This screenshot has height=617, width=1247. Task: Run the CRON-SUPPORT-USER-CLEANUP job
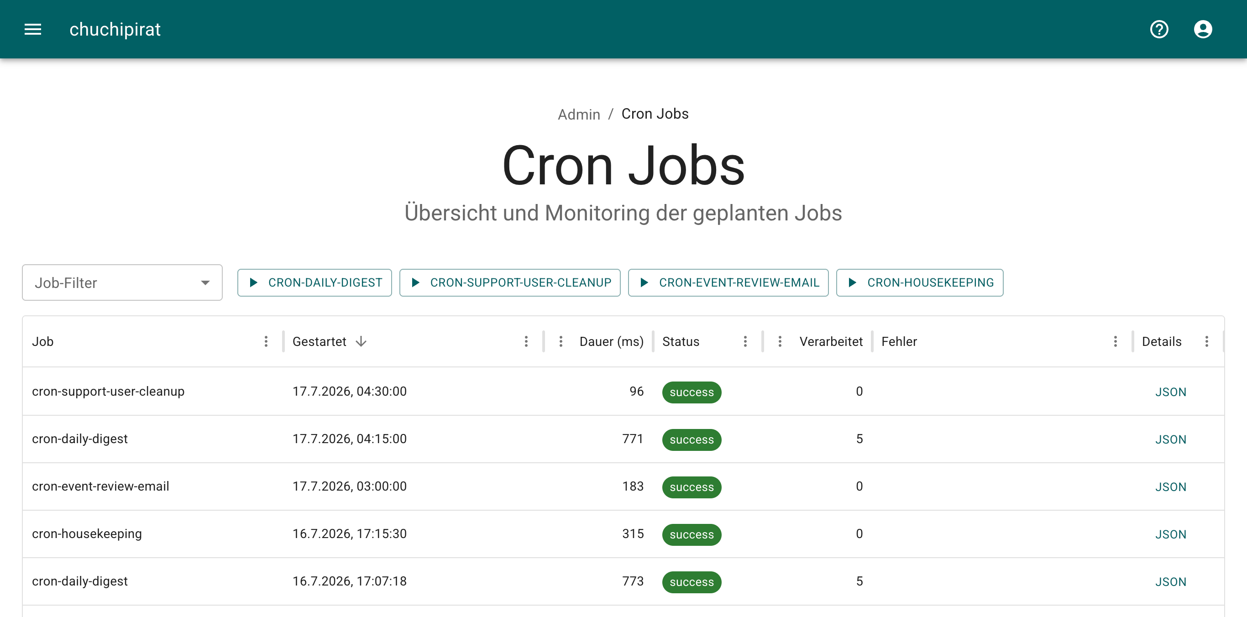click(x=510, y=282)
